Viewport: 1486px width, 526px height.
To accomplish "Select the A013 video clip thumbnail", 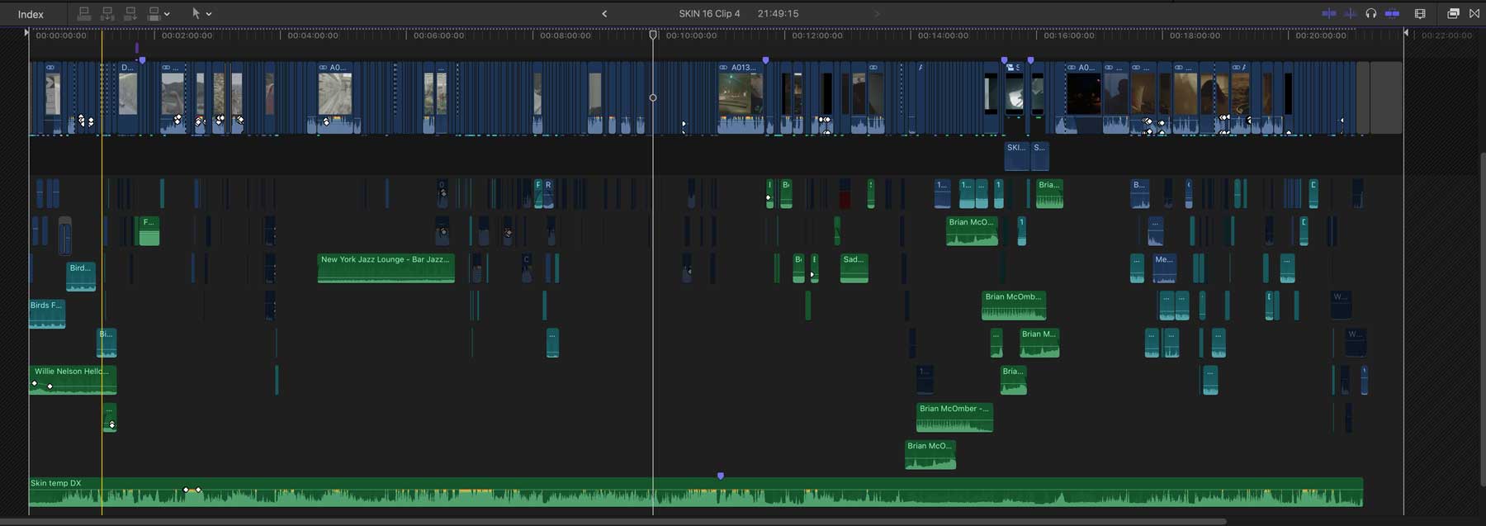I will [741, 97].
